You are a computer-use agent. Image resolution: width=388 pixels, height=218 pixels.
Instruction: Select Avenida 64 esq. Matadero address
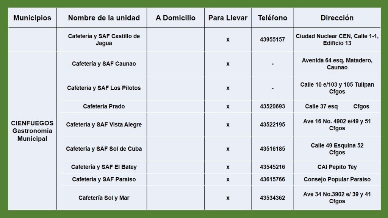pos(337,64)
